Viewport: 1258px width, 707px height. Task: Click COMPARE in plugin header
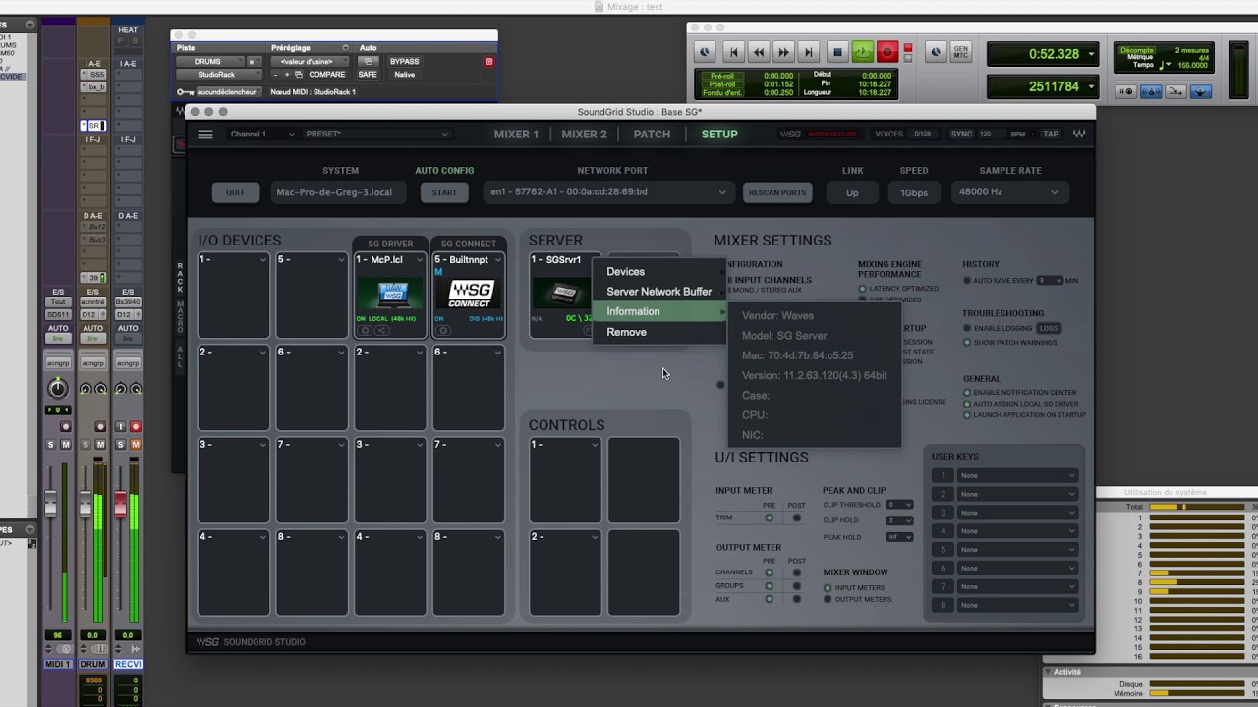pyautogui.click(x=327, y=74)
